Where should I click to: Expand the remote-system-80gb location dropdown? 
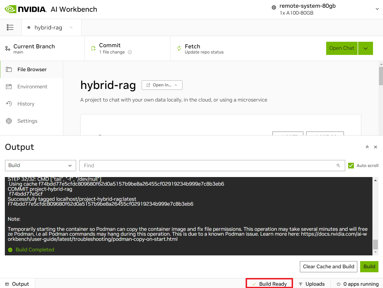[377, 9]
